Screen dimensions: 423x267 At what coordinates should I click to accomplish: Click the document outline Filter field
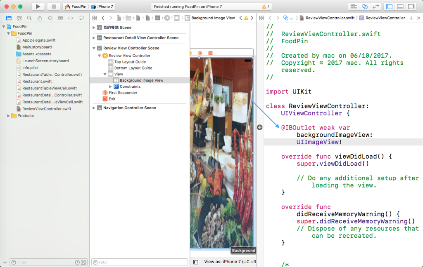(140, 262)
